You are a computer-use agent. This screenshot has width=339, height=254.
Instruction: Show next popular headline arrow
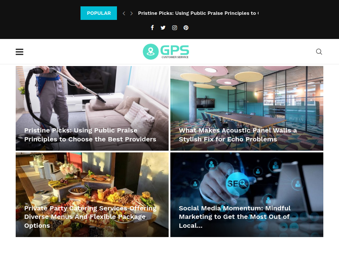pos(131,14)
